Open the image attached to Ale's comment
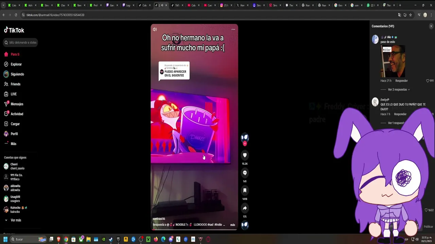This screenshot has height=244, width=435. (393, 61)
